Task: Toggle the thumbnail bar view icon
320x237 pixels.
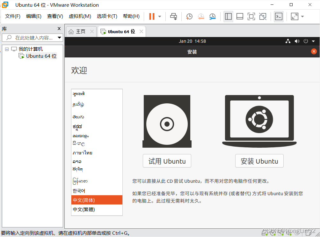Action: pos(240,16)
